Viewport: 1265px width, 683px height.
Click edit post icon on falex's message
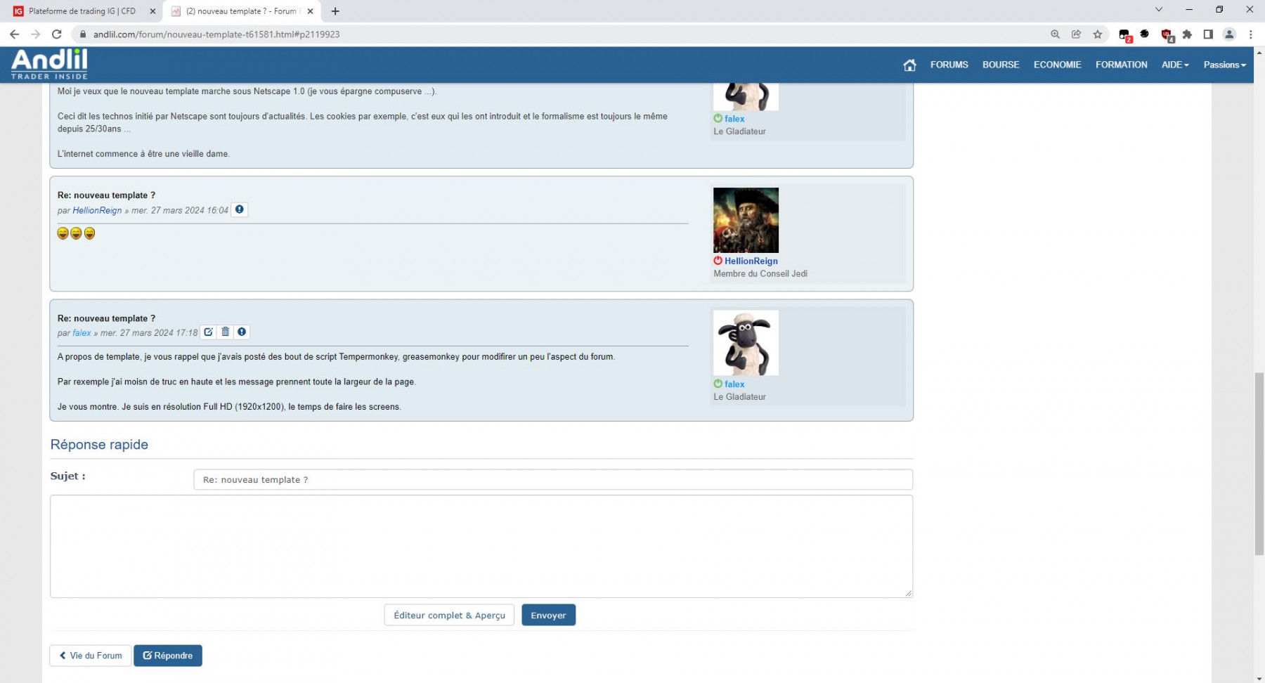(x=209, y=332)
